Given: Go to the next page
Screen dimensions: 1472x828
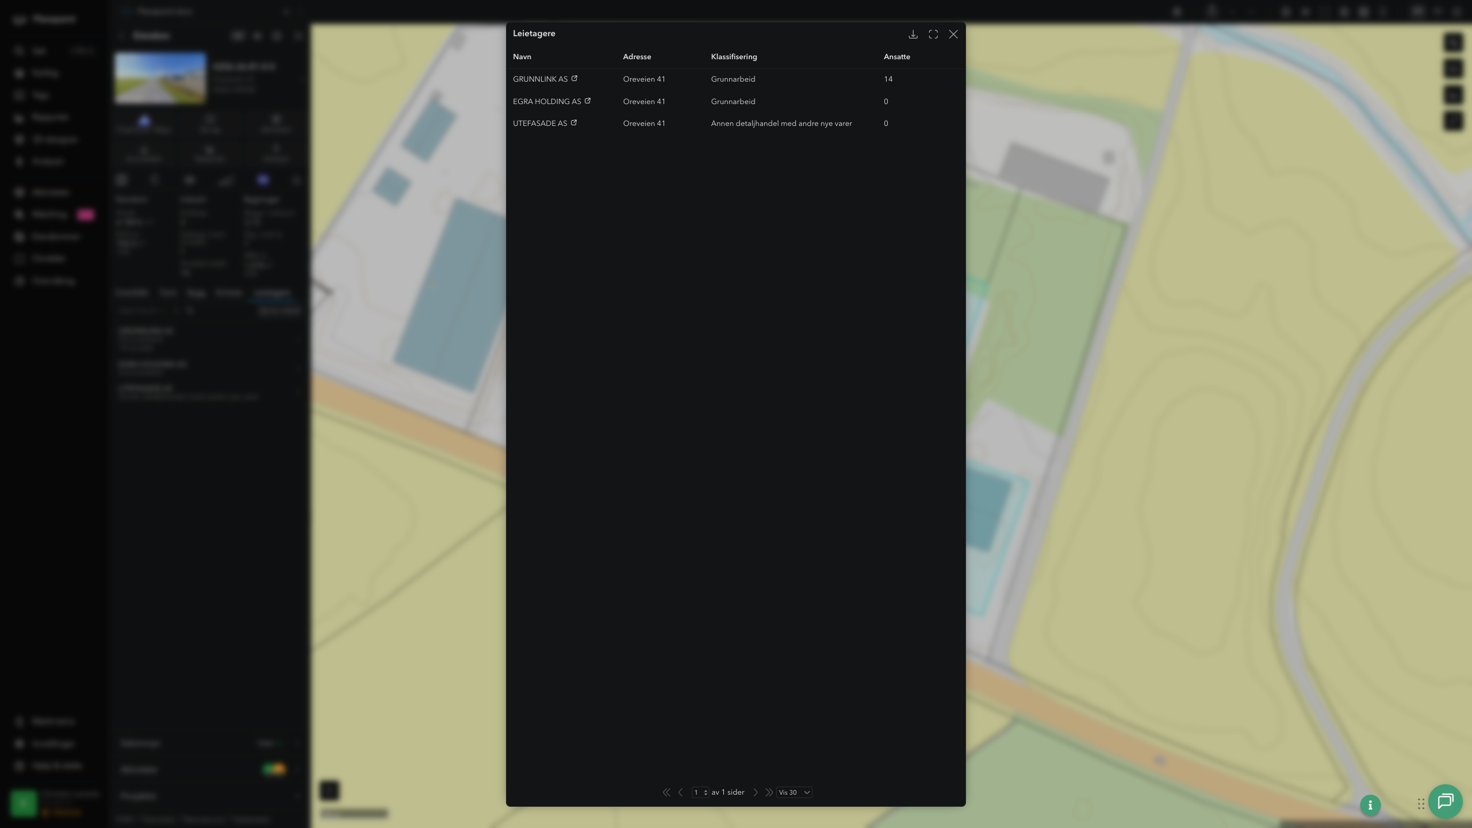Looking at the screenshot, I should coord(756,792).
